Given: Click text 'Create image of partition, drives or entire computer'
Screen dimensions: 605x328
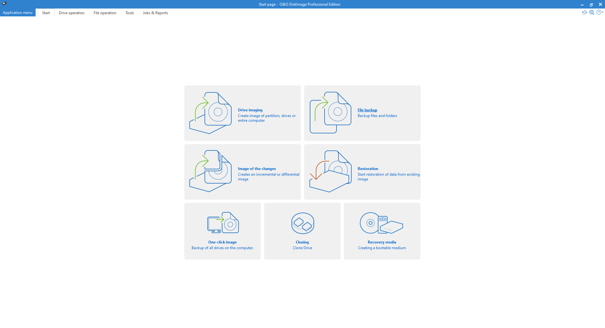Looking at the screenshot, I should (267, 118).
